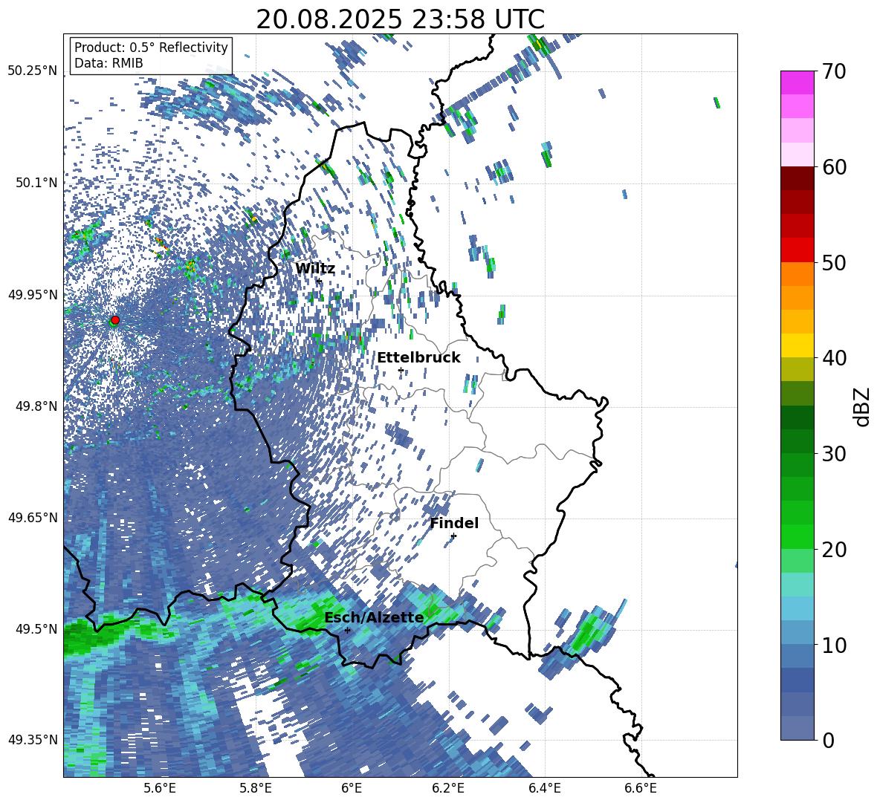
Task: Click the 49.35°N latitude label
Action: pyautogui.click(x=33, y=740)
